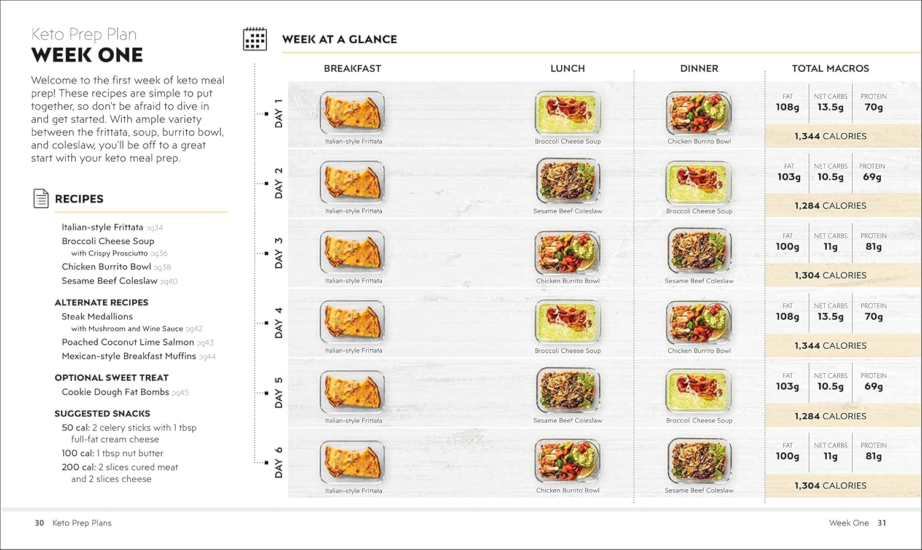Click the Breakfast column heading
This screenshot has width=922, height=550.
[x=352, y=68]
